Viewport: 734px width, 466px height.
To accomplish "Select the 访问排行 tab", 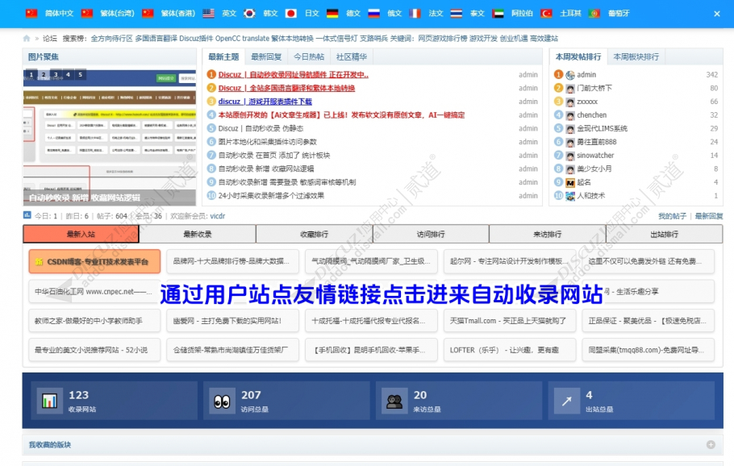I will (x=431, y=234).
